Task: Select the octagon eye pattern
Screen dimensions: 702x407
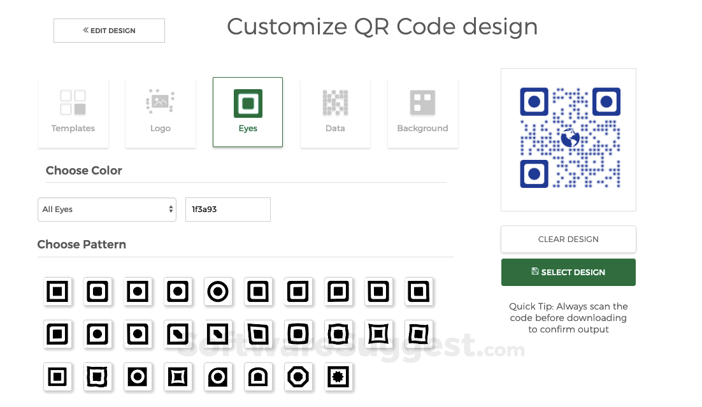Action: (x=298, y=376)
